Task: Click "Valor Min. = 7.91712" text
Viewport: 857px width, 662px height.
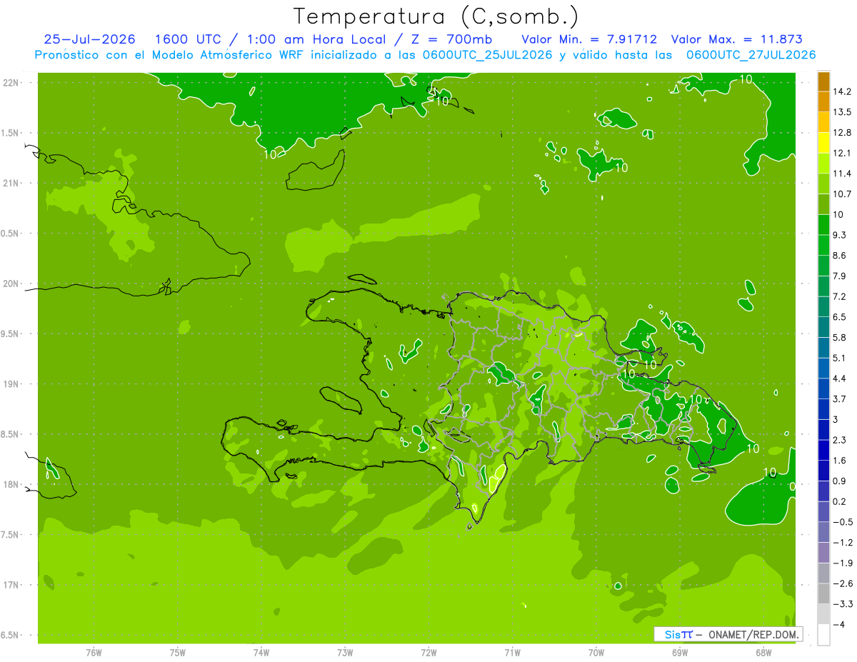Action: click(x=589, y=39)
